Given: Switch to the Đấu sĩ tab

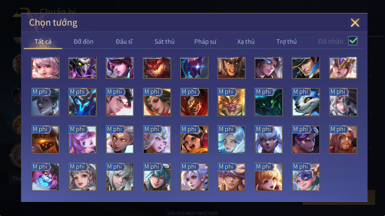Looking at the screenshot, I should coord(124,42).
